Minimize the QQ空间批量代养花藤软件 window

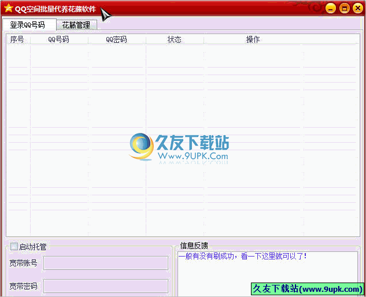[331, 9]
